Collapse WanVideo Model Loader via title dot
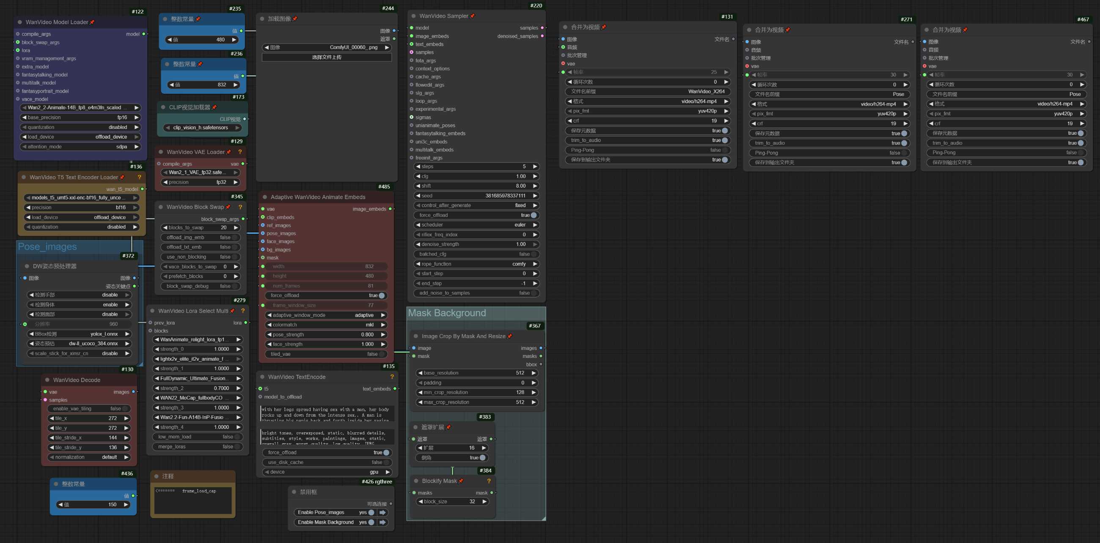 pos(19,22)
